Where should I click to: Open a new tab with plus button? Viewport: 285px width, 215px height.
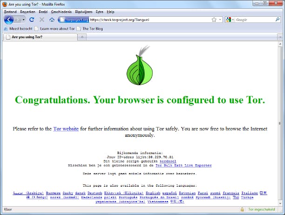[82, 37]
